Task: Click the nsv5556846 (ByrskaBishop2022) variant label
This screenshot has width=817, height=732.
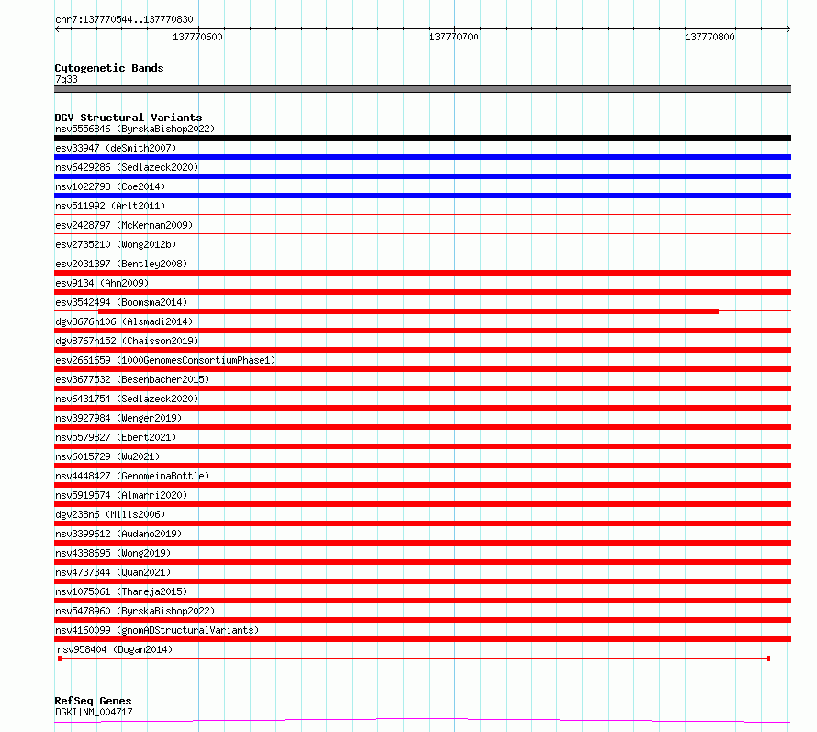Action: pos(135,129)
